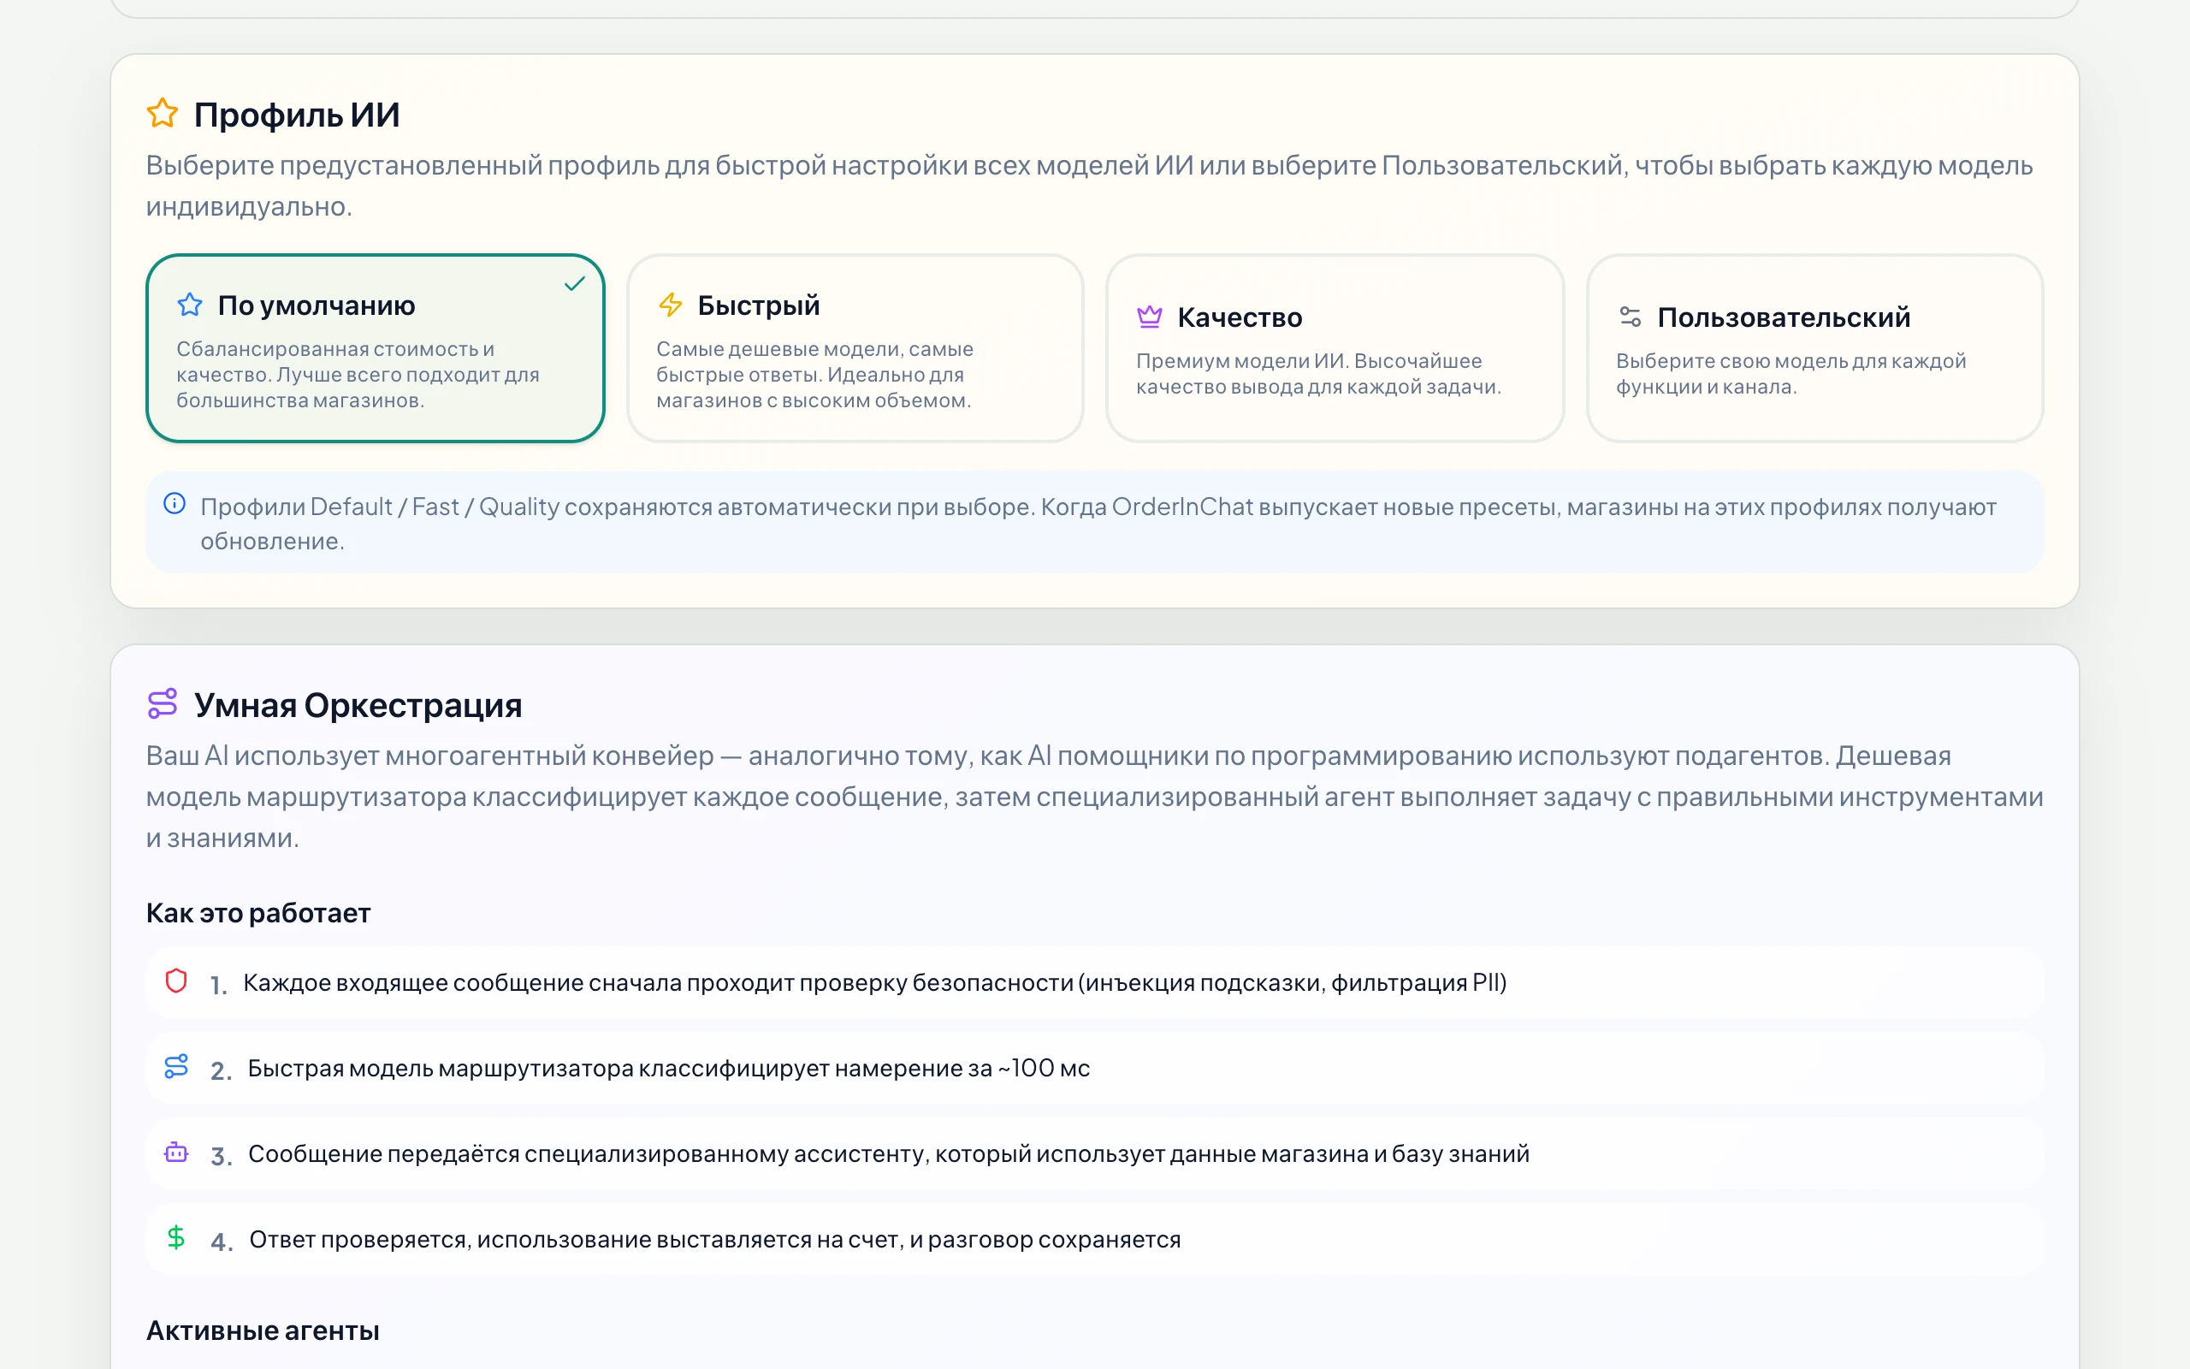Click the Как это работает subheading
The image size is (2190, 1369).
pyautogui.click(x=259, y=913)
